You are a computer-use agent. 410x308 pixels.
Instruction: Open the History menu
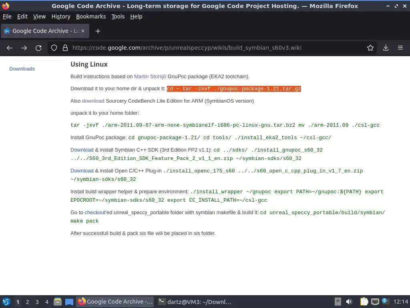click(61, 16)
